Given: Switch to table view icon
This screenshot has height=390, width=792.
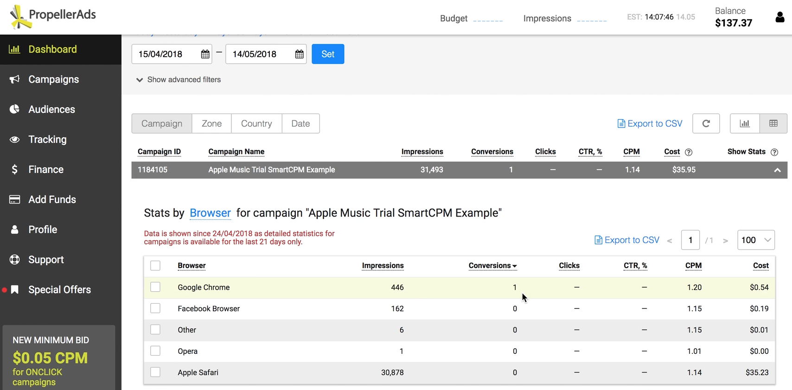Looking at the screenshot, I should point(773,123).
